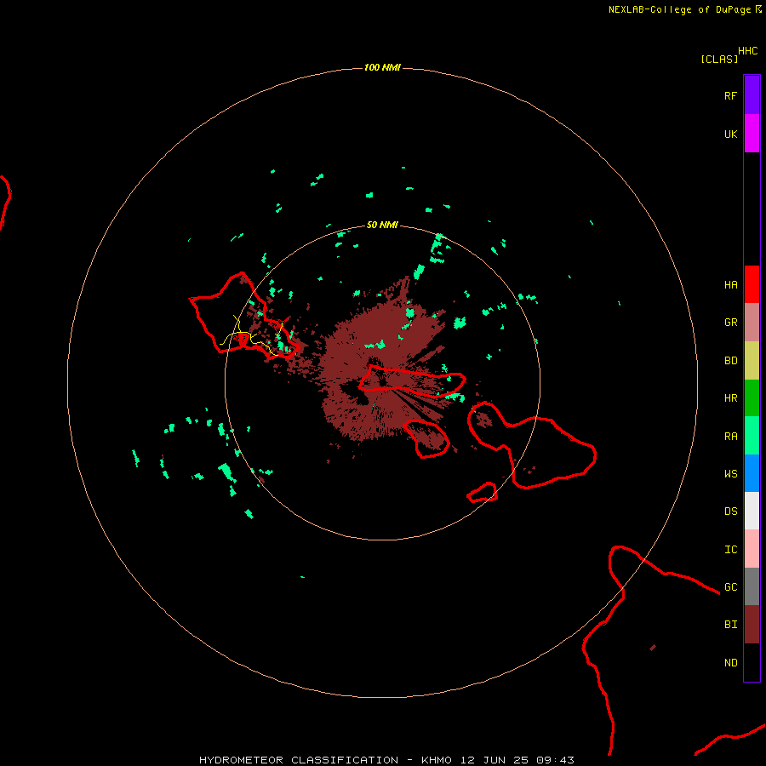Image resolution: width=766 pixels, height=766 pixels.
Task: Click the 09:43 timestamp
Action: click(x=554, y=760)
